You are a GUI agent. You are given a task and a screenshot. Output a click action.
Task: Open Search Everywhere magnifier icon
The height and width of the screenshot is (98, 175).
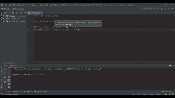coord(173,9)
